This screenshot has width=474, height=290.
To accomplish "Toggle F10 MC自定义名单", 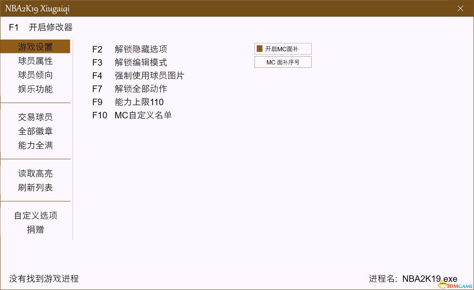I will coord(132,115).
